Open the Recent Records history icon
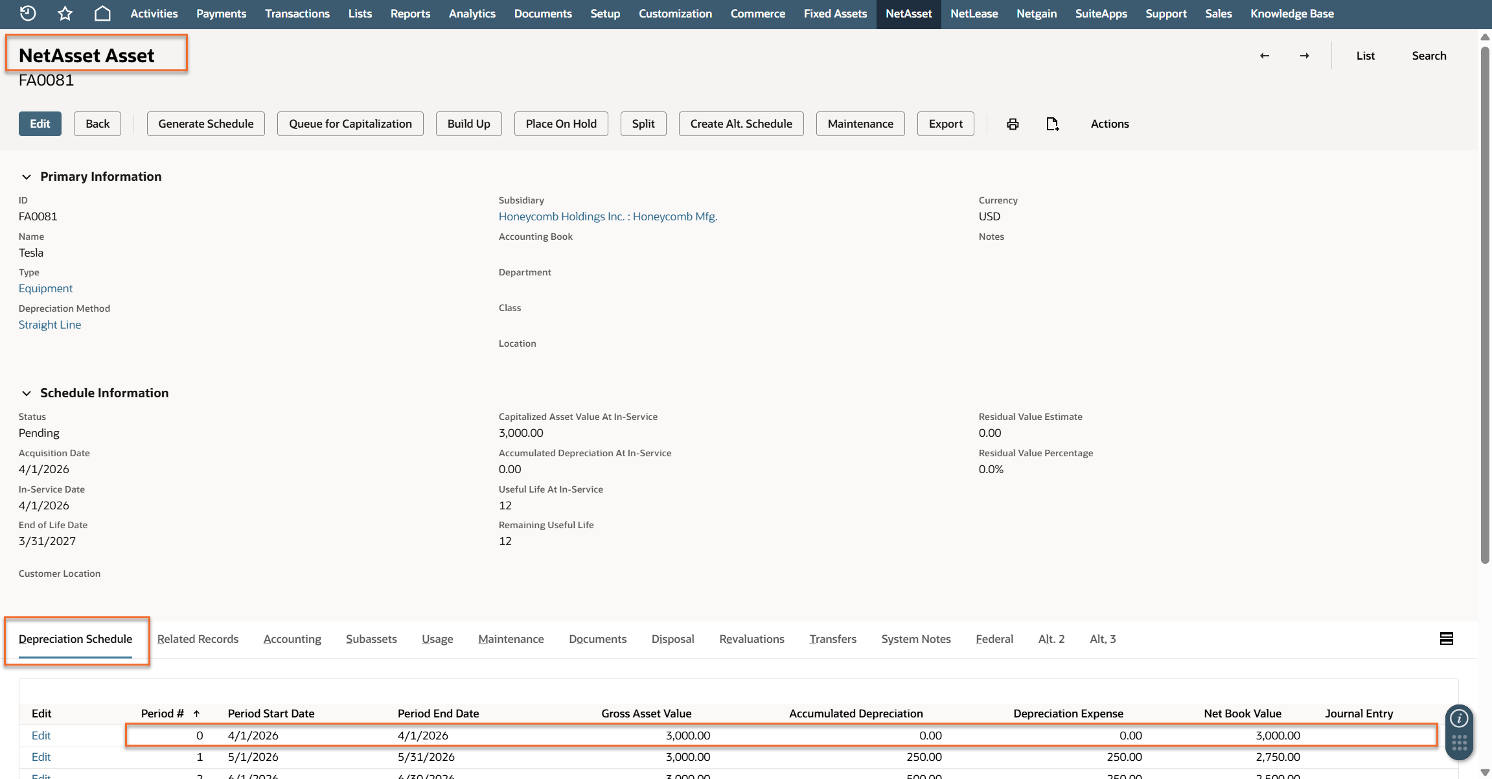The width and height of the screenshot is (1492, 779). coord(28,13)
